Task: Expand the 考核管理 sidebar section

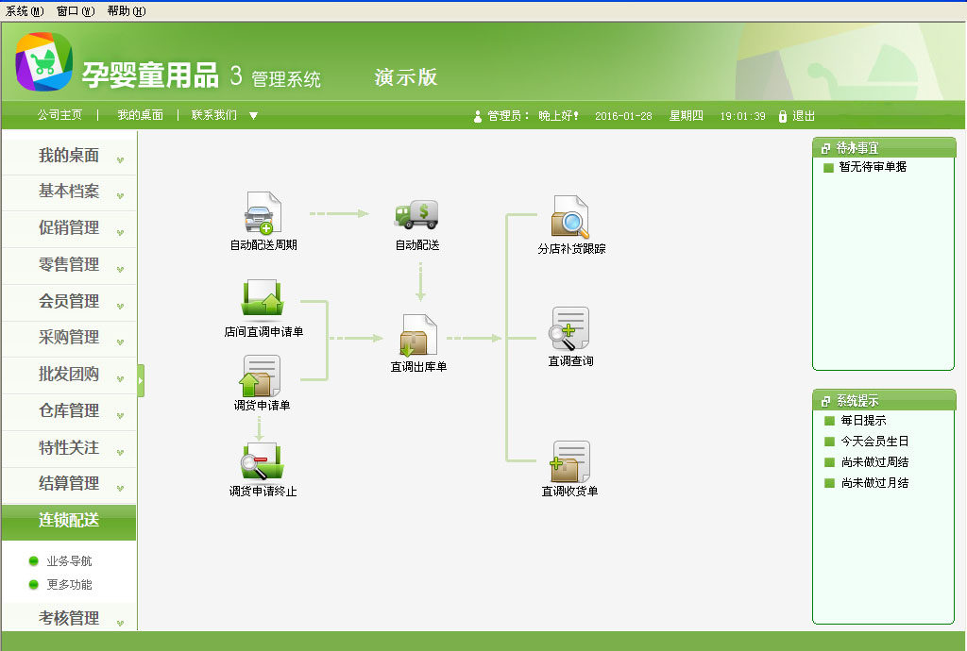Action: click(69, 618)
